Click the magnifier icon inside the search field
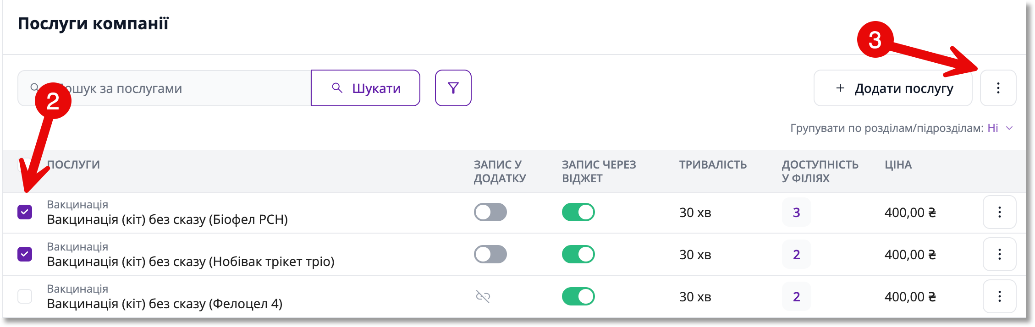The width and height of the screenshot is (1035, 327). click(34, 87)
